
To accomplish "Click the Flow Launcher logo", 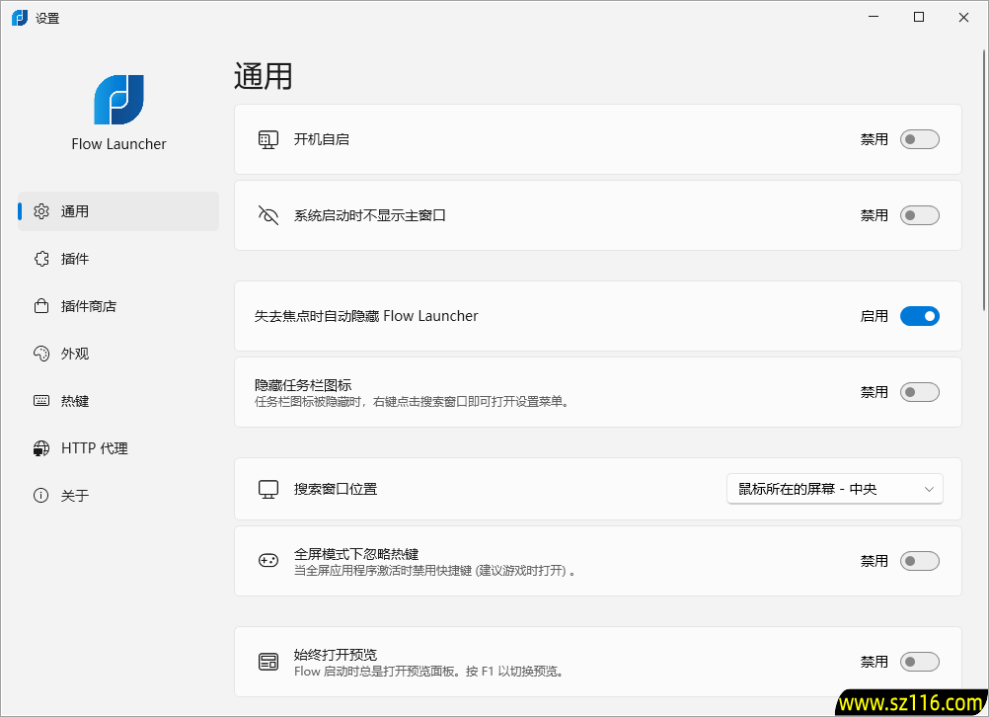I will pos(117,100).
